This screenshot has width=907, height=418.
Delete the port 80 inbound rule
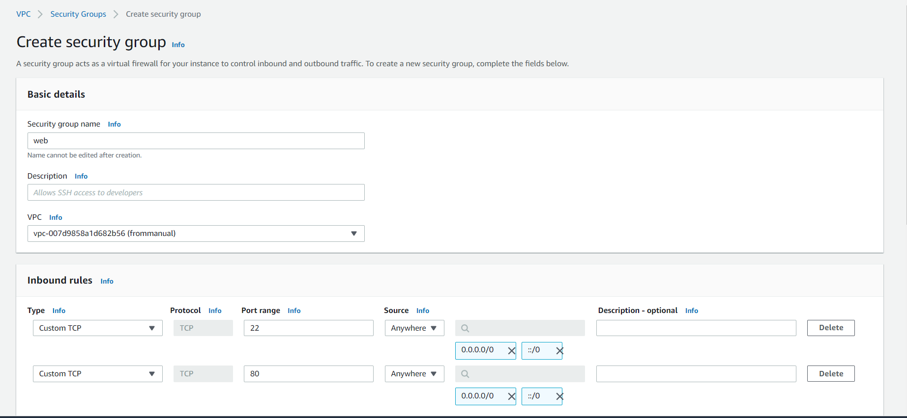[831, 374]
